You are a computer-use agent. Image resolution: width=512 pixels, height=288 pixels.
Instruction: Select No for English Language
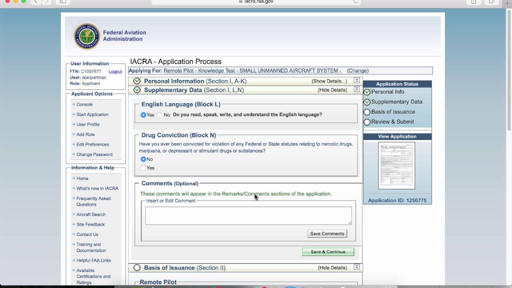159,115
